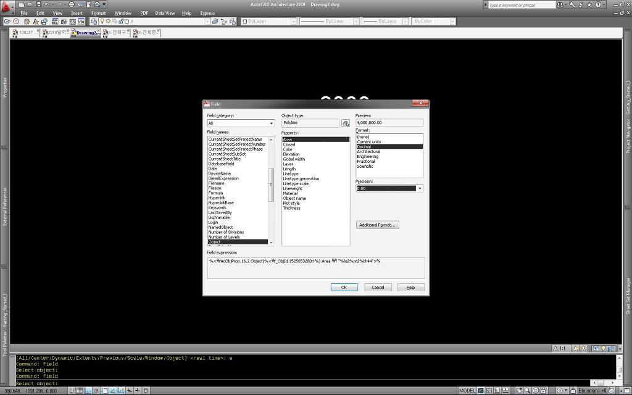Click the keyword search input field
The width and height of the screenshot is (632, 395).
(522, 5)
